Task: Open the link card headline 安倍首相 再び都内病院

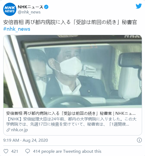Action: 71,113
